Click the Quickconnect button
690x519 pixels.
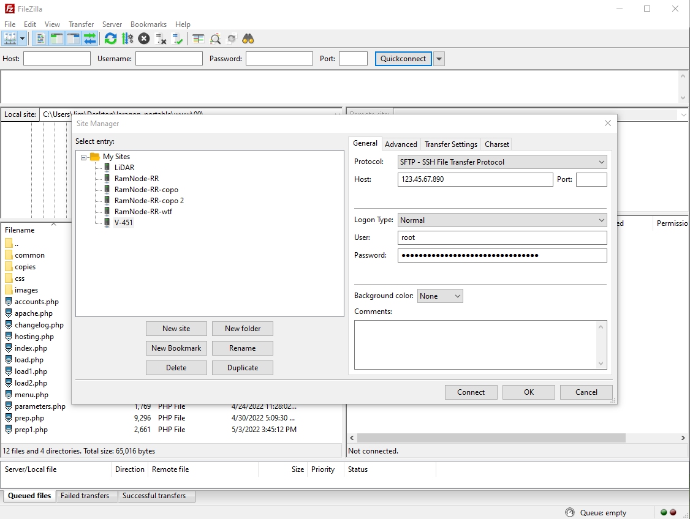coord(403,58)
